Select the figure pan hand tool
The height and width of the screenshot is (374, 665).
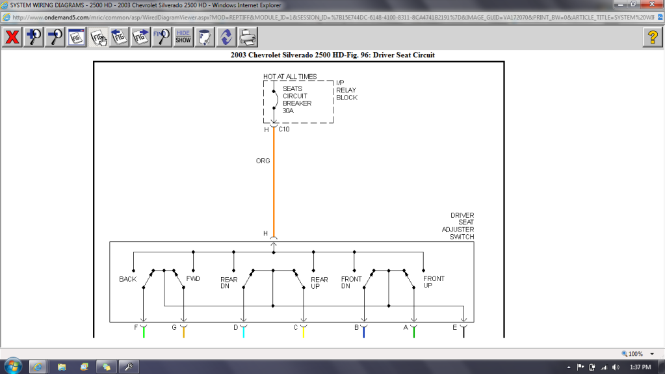coord(98,37)
